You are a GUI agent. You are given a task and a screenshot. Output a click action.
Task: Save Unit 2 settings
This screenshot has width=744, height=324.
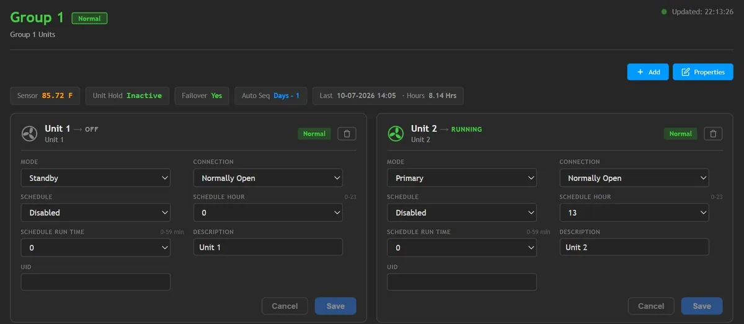(702, 306)
